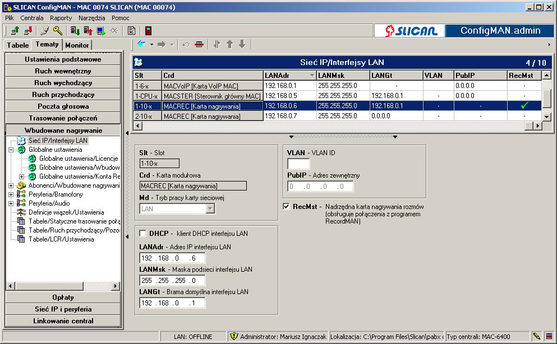
Task: Click the greyed disconnect plug icon
Action: point(114,31)
